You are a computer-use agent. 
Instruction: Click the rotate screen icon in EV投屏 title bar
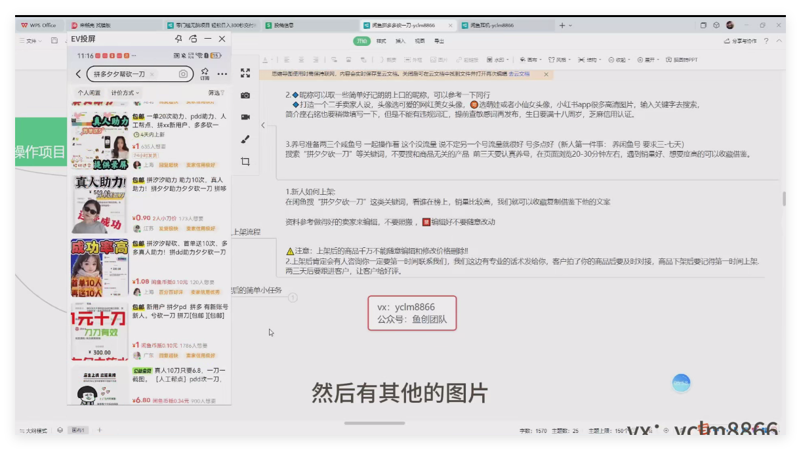click(x=193, y=39)
